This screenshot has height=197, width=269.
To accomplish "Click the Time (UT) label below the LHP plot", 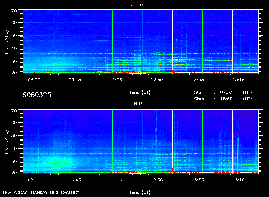I will (140, 192).
